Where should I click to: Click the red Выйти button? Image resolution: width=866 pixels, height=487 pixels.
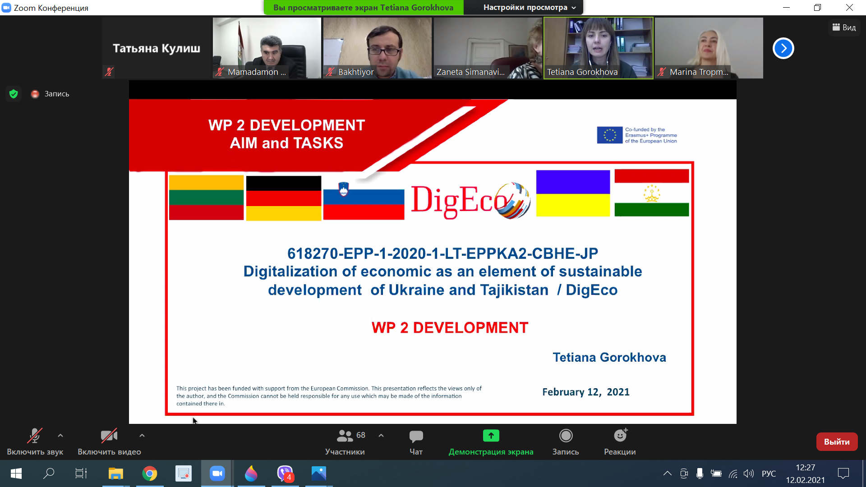[x=837, y=442]
